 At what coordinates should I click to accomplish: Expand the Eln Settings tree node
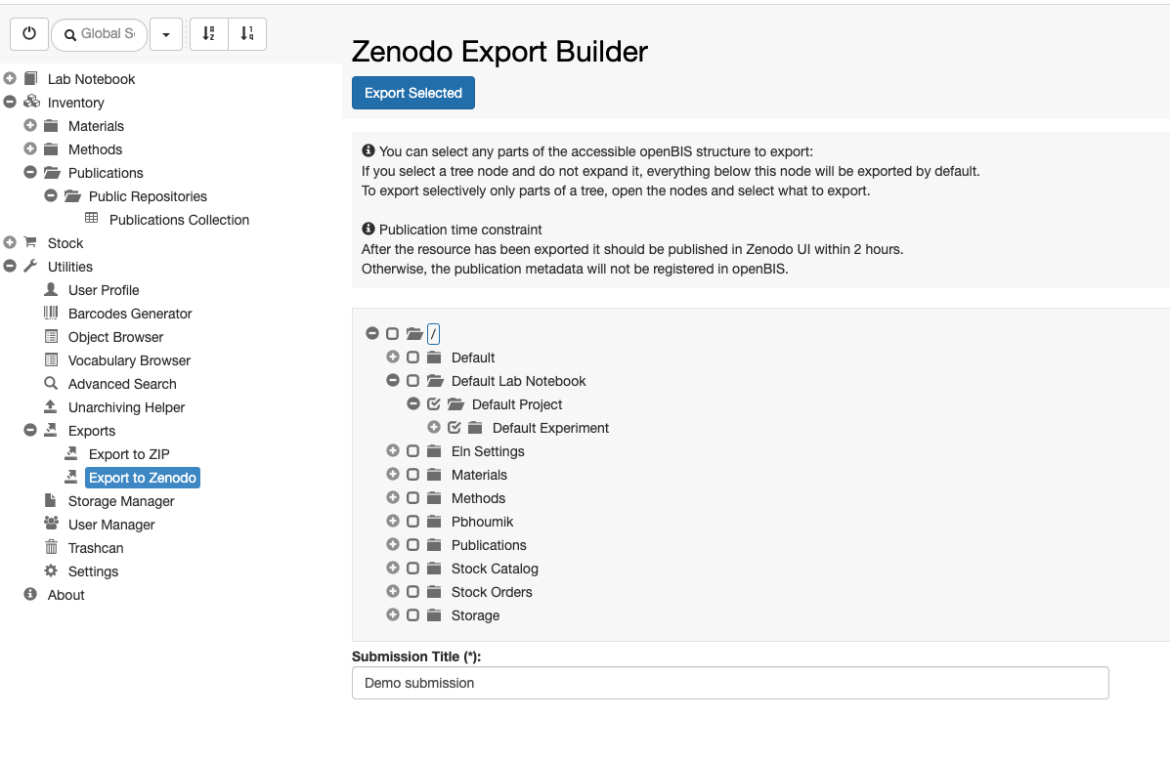pos(393,450)
